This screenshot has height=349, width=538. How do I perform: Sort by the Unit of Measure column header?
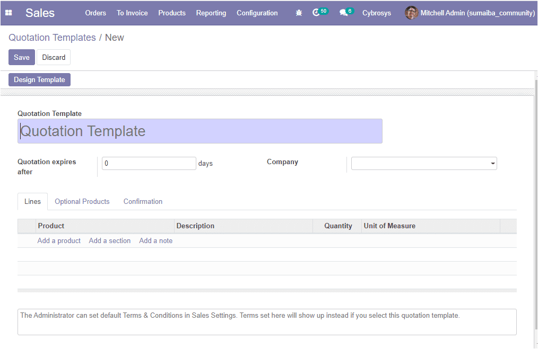coord(431,226)
